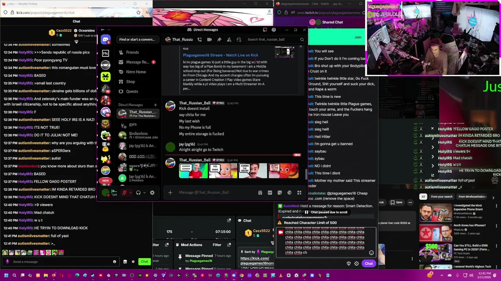Open YouTube video more actions three dots
Screen dimensions: 501x281
[x=410, y=202]
